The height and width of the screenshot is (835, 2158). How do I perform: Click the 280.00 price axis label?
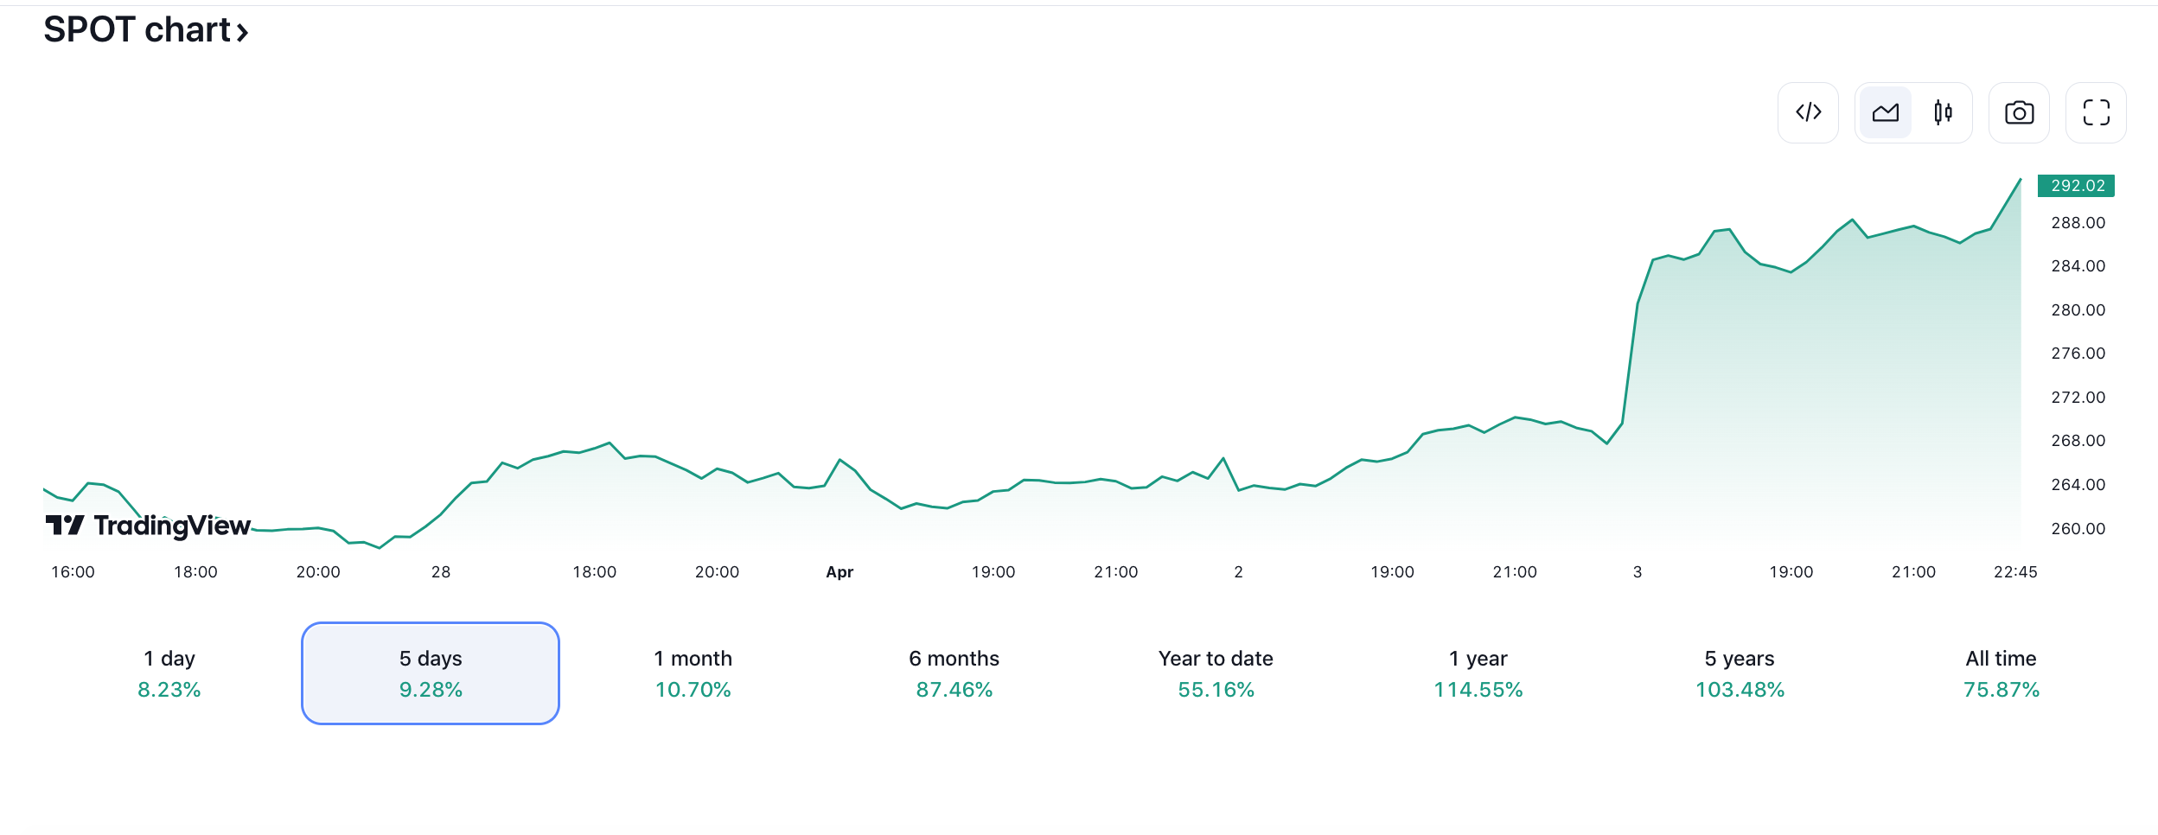point(2078,310)
